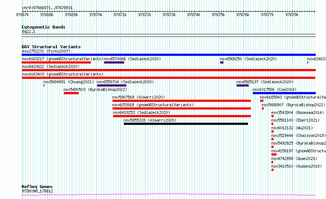
Task: Click the 97672k ruler position
Action: [x=145, y=15]
